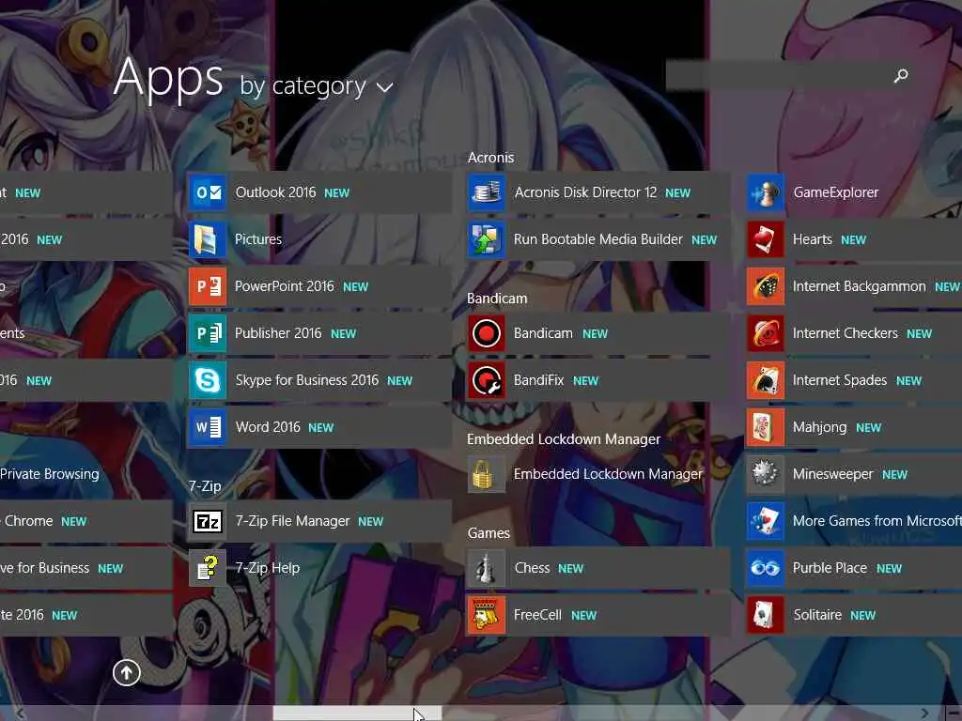
Task: Launch the Internet Spades icon
Action: pos(765,380)
